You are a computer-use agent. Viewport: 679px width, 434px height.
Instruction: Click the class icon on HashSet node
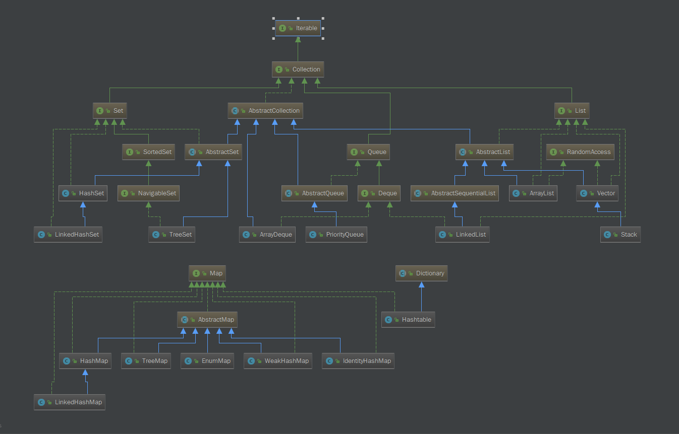pyautogui.click(x=66, y=193)
